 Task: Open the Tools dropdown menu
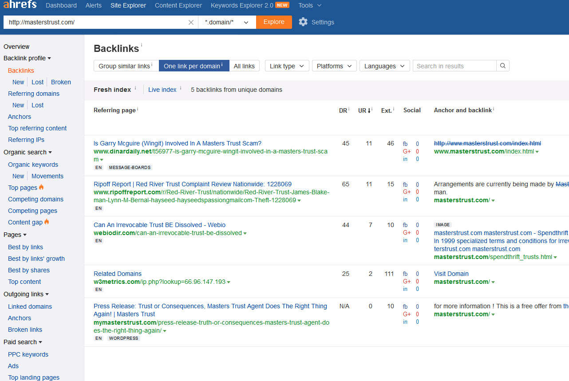pyautogui.click(x=310, y=5)
